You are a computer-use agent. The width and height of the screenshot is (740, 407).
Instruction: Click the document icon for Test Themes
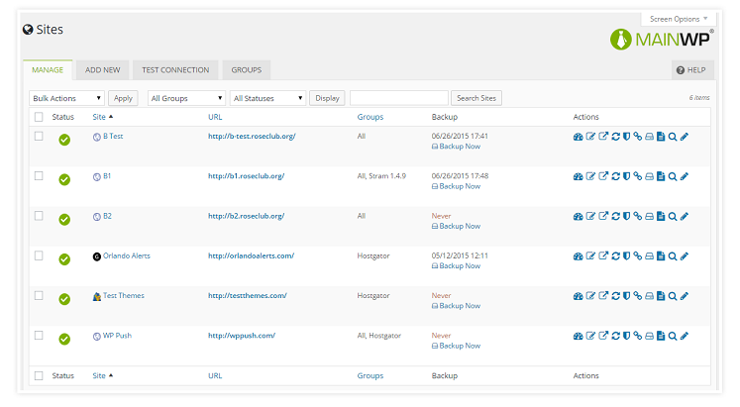tap(661, 296)
